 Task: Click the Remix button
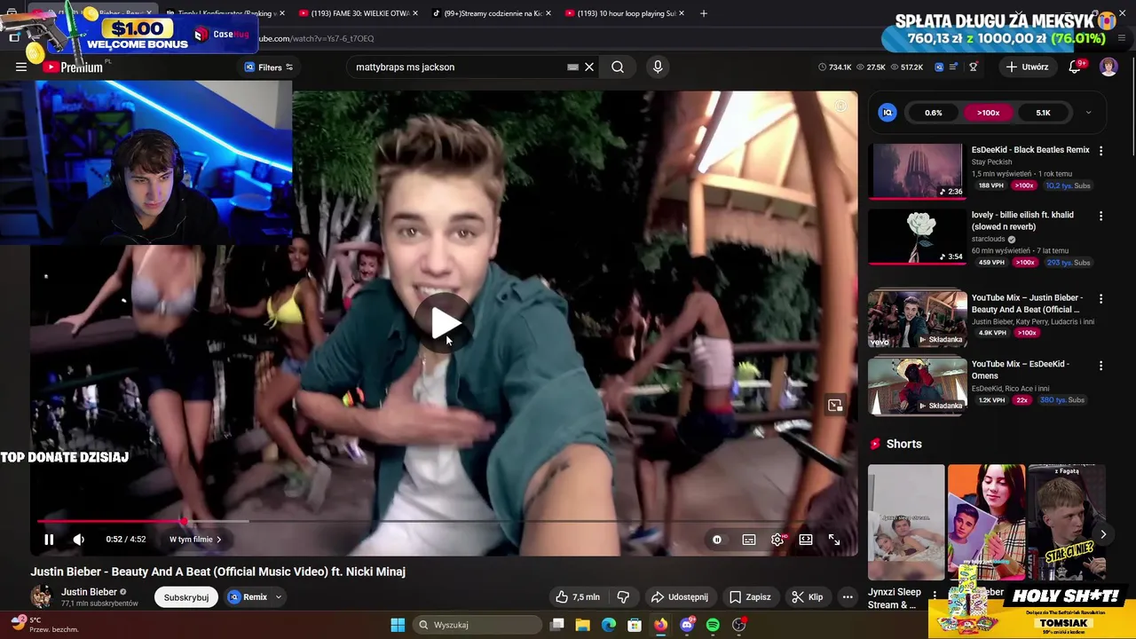click(x=248, y=597)
